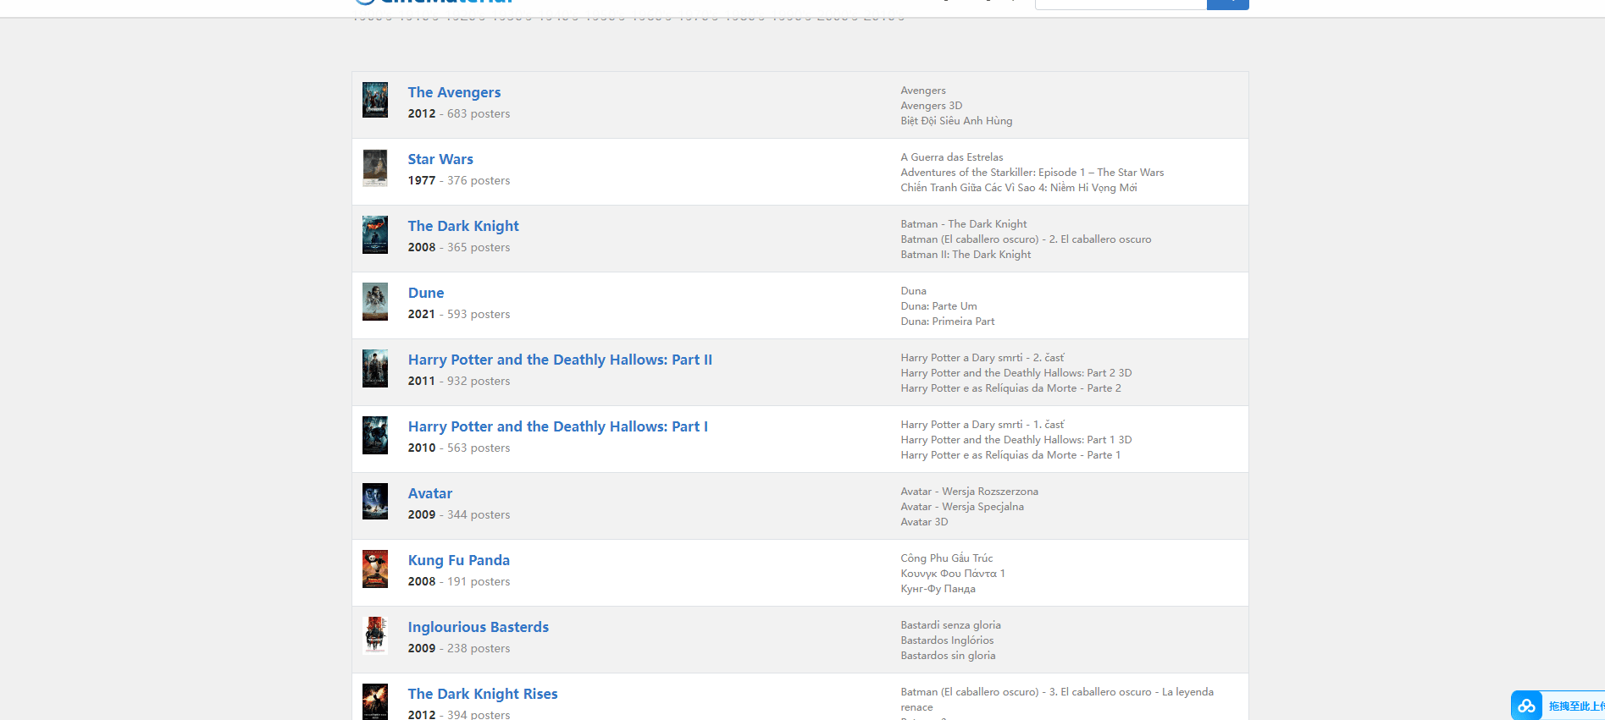This screenshot has height=720, width=1605.
Task: Open The Dark Knight Rises poster thumbnail
Action: click(375, 701)
